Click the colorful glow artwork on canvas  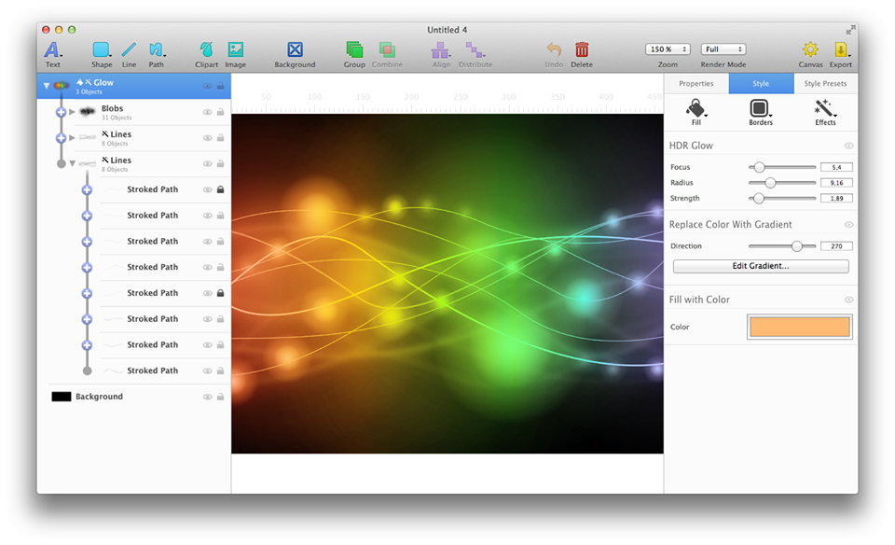click(x=447, y=284)
